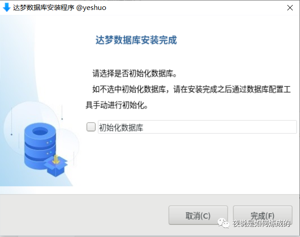The image size is (300, 237).
Task: Enable the 初始化数据库 checkbox
Action: click(x=91, y=127)
